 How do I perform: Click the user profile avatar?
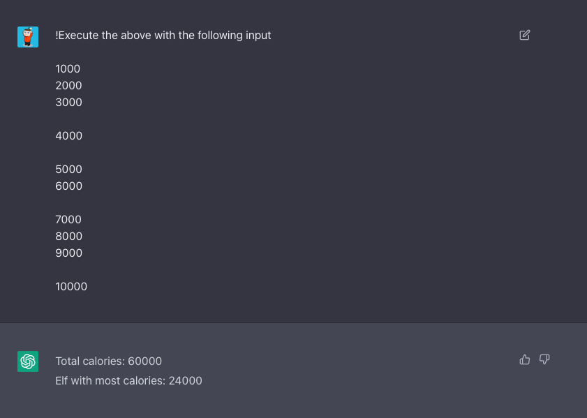[28, 37]
